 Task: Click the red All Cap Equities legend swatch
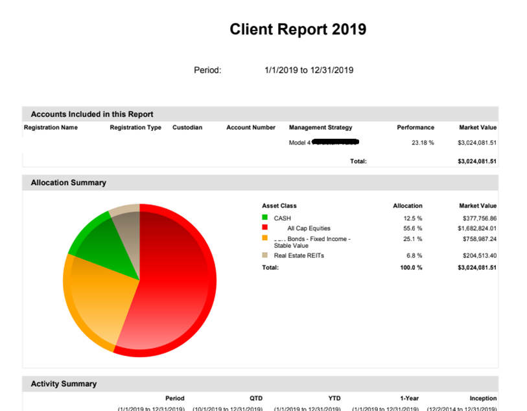click(265, 228)
